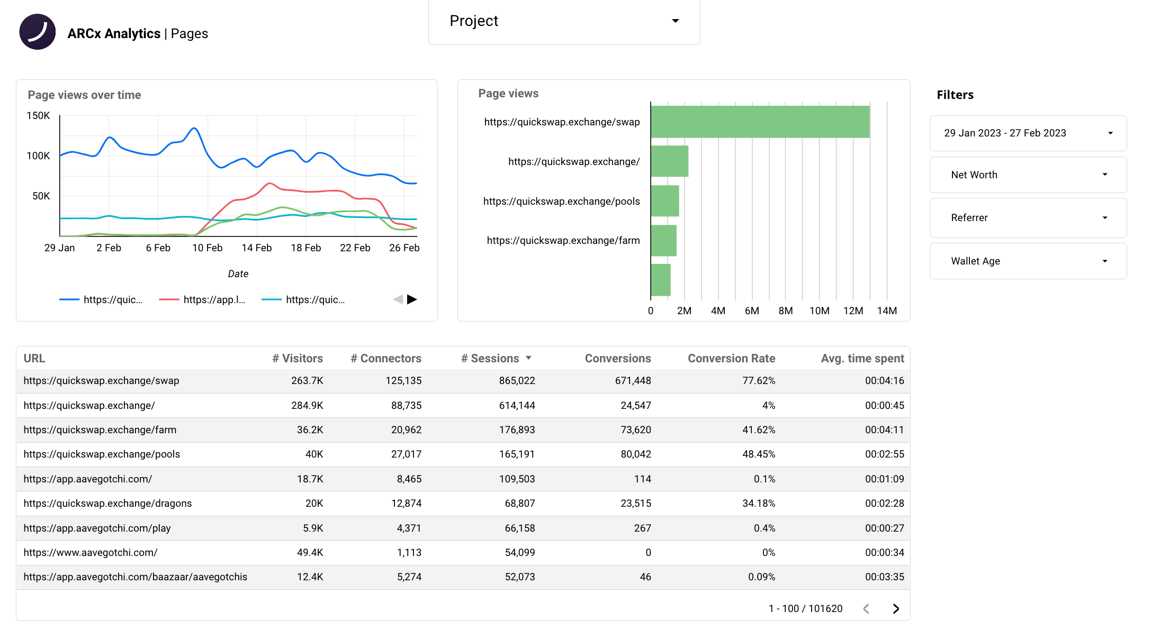Open the Project dropdown
Viewport: 1151px width, 639px height.
[564, 21]
